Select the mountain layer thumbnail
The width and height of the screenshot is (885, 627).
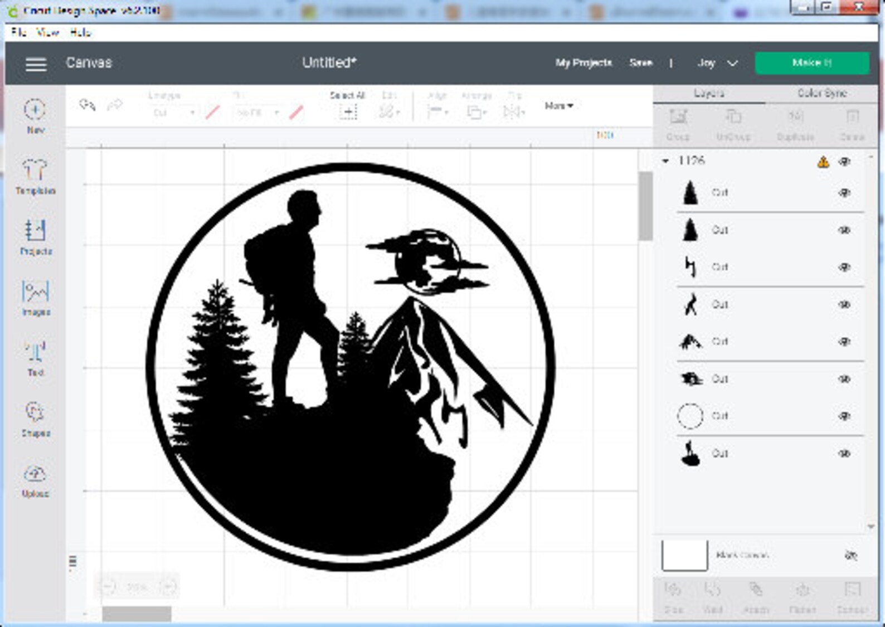pyautogui.click(x=690, y=342)
